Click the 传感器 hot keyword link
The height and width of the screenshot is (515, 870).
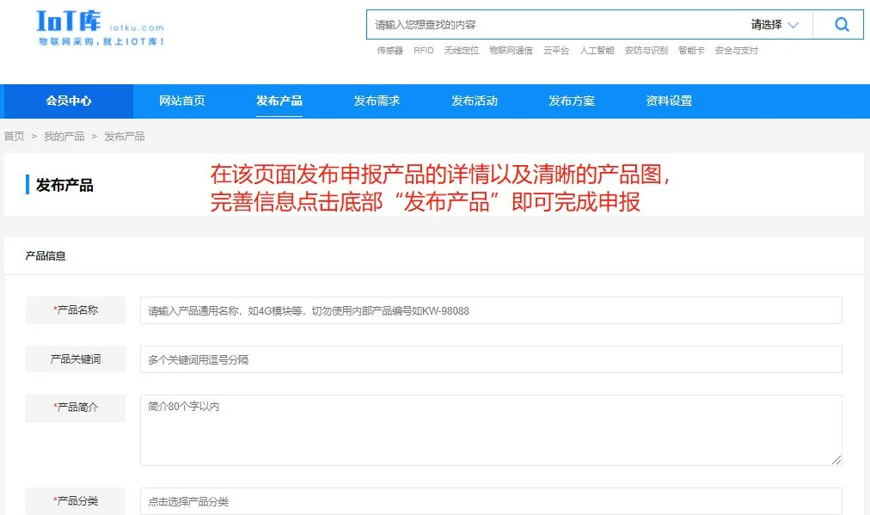tap(390, 51)
